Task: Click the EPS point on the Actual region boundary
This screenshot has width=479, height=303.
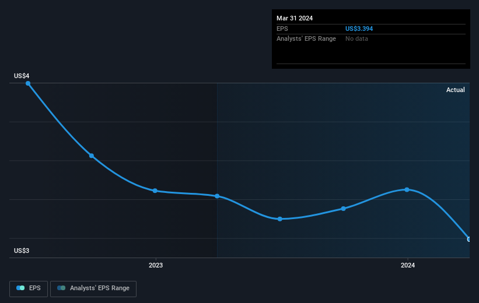Action: pyautogui.click(x=217, y=196)
